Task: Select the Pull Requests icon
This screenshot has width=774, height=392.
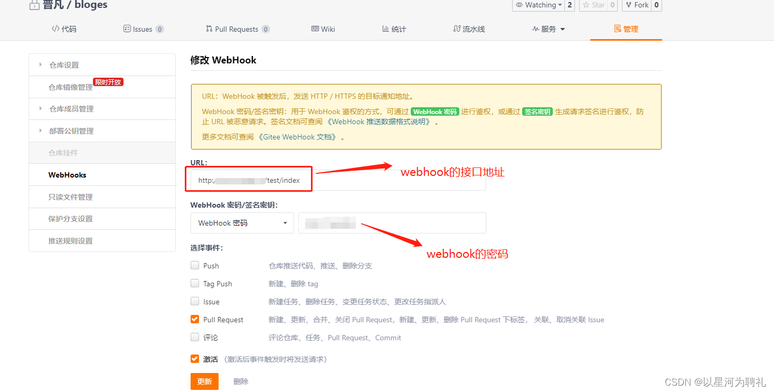Action: click(209, 29)
